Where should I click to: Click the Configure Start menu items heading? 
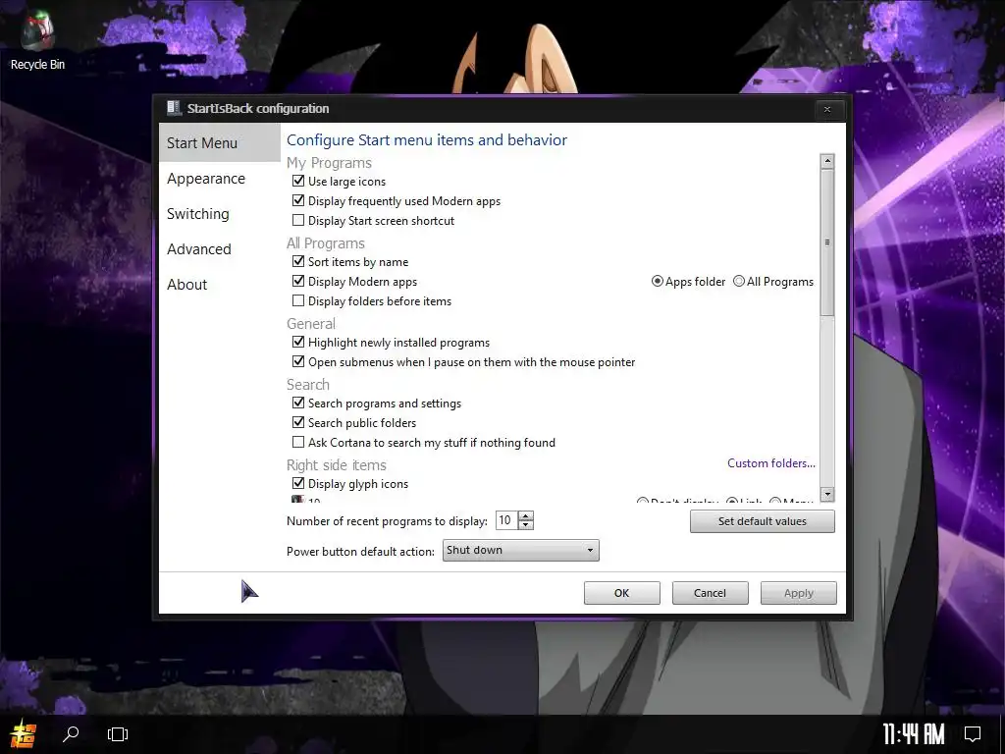pyautogui.click(x=427, y=139)
